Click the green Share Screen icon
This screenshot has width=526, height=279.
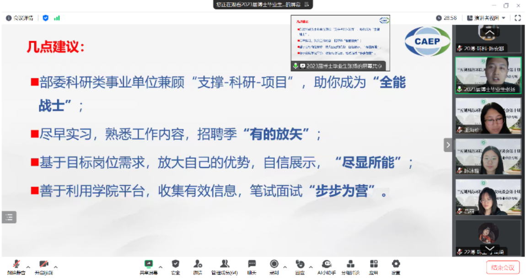coord(149,264)
